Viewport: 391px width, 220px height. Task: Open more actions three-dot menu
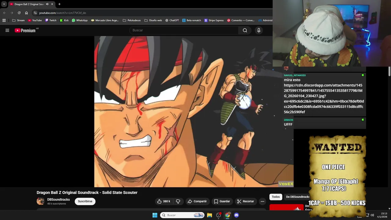pos(262,201)
